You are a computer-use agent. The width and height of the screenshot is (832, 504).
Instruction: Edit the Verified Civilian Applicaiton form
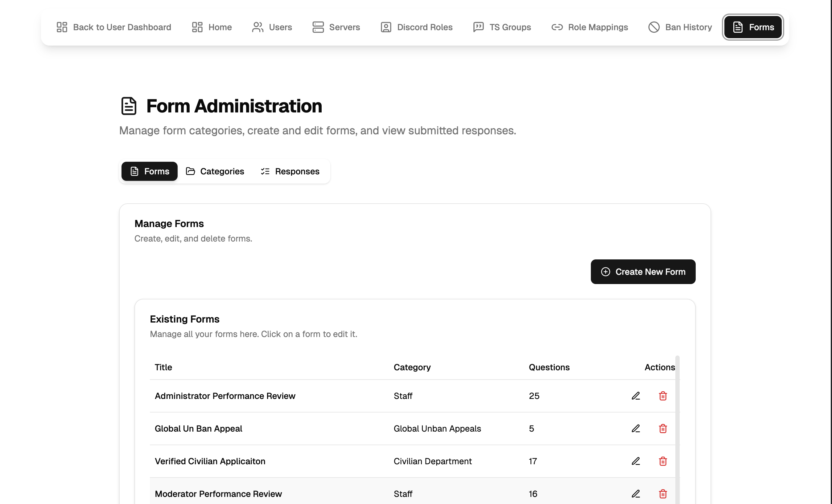636,461
